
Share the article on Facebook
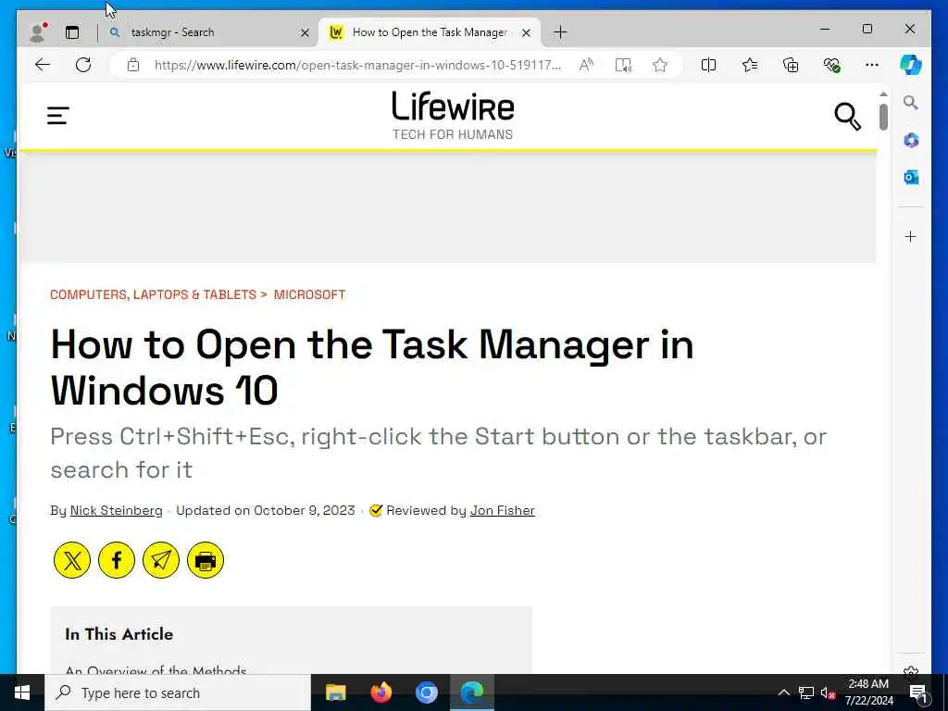[117, 560]
